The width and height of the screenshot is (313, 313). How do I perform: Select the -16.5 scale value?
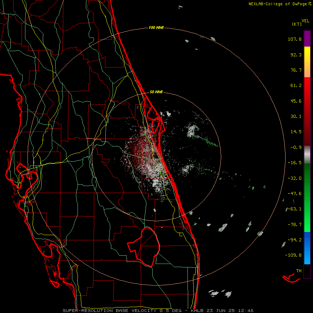[295, 163]
